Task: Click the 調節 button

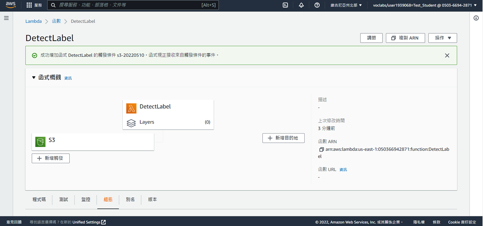Action: tap(371, 38)
